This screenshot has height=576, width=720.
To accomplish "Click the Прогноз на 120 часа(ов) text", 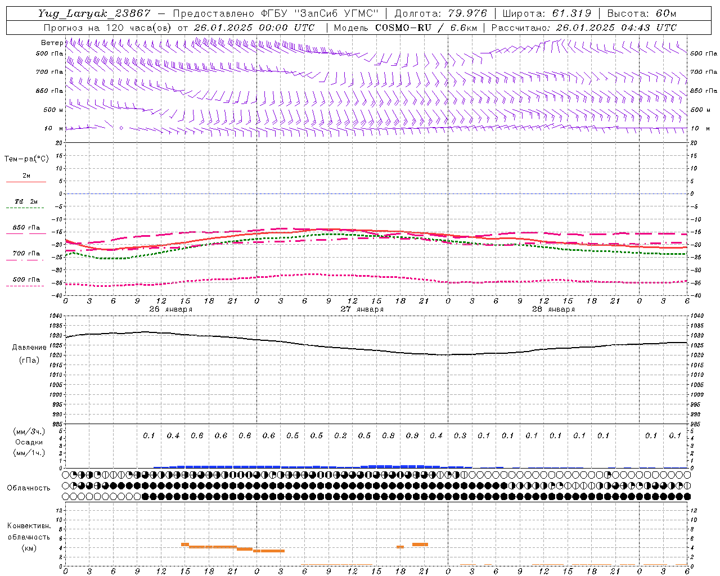I will 109,28.
